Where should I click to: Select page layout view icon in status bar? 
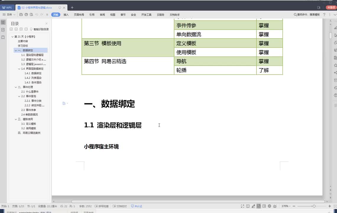click(x=259, y=206)
